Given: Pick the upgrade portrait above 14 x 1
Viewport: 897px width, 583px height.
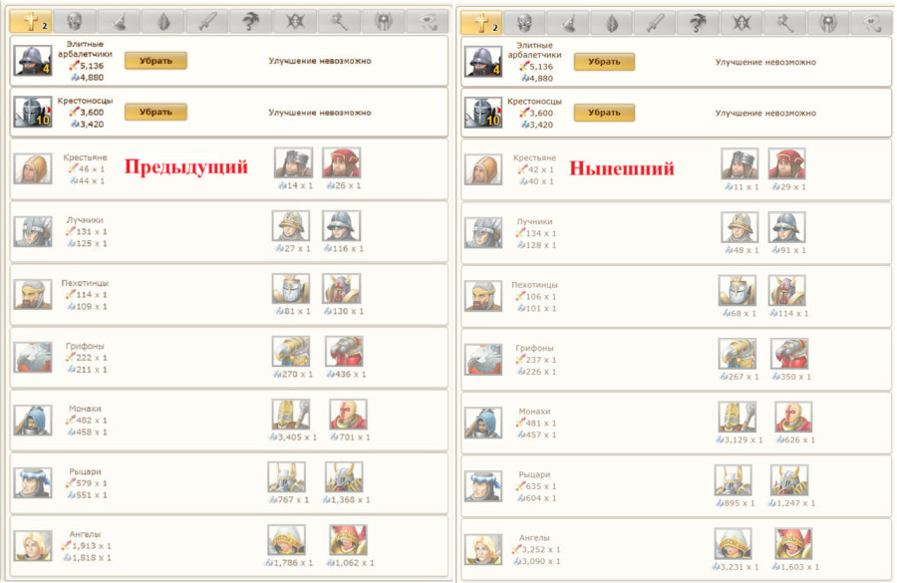Looking at the screenshot, I should coord(293,162).
